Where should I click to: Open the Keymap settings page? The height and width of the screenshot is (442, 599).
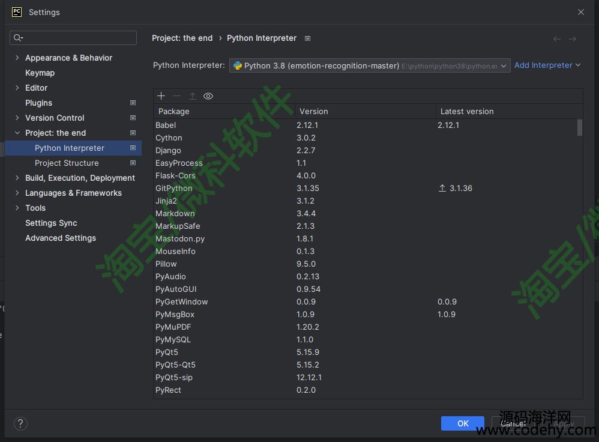(40, 73)
